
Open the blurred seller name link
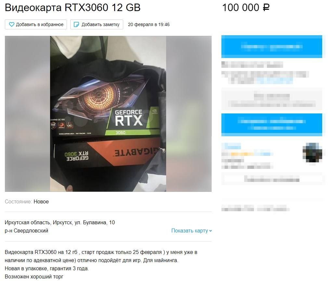(x=231, y=146)
